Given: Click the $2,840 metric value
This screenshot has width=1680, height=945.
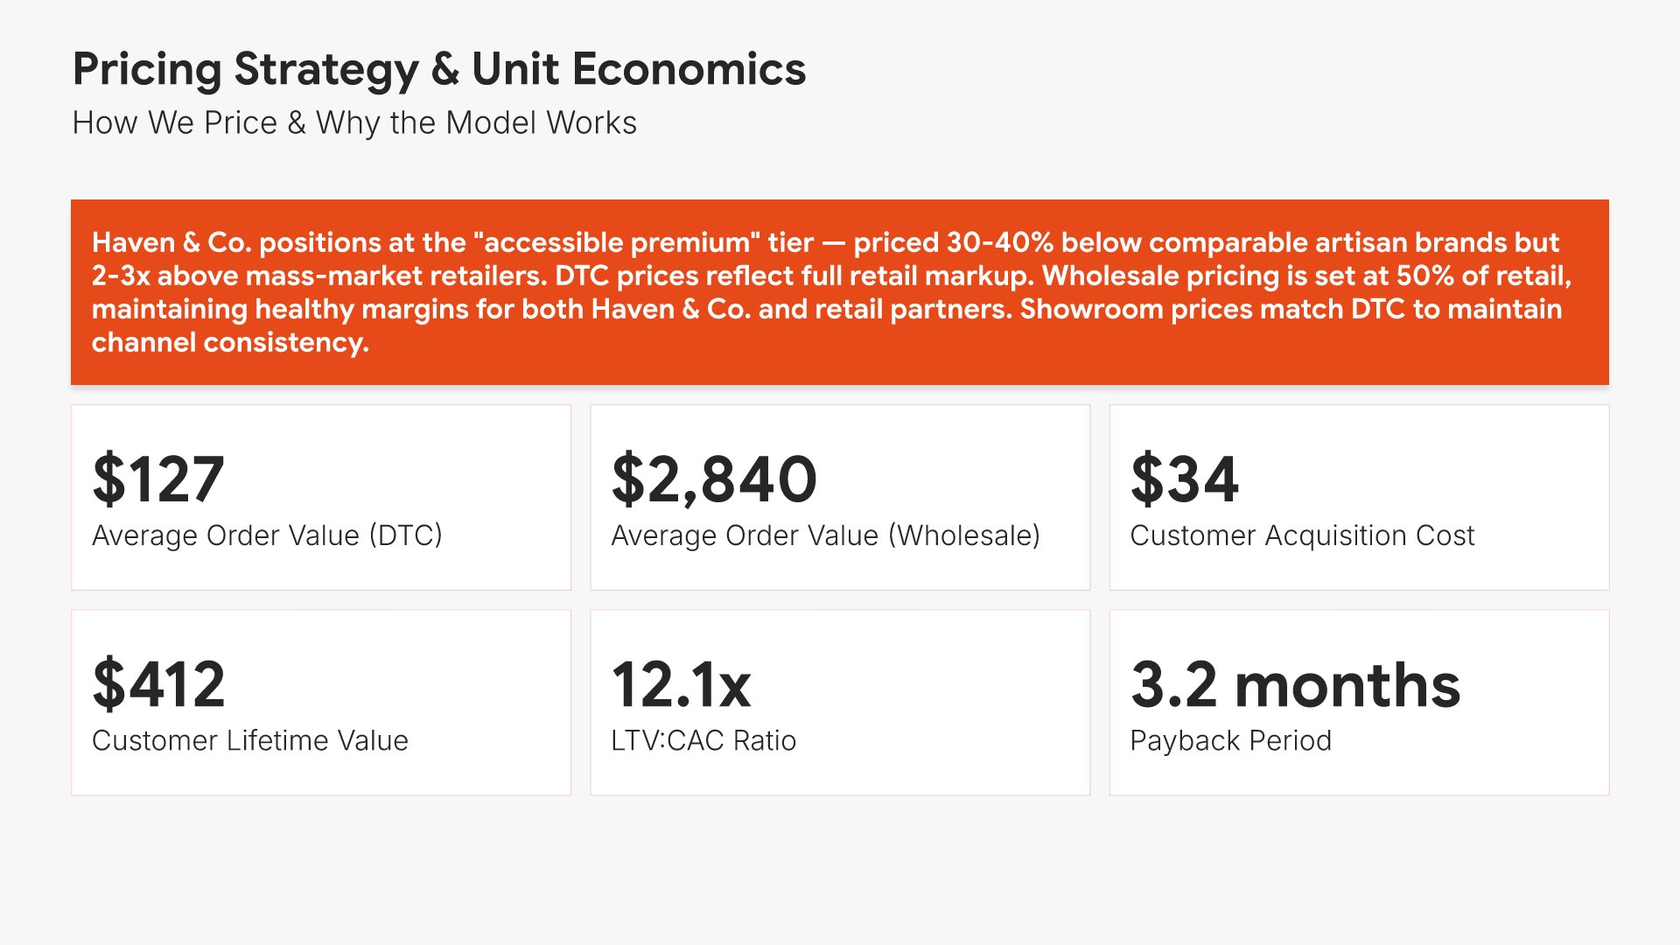Looking at the screenshot, I should (x=714, y=479).
